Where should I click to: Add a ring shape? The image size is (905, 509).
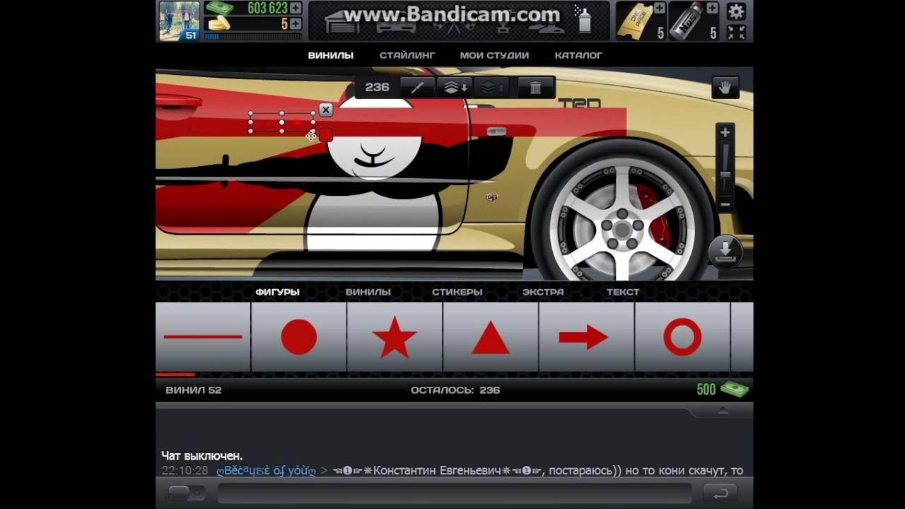click(682, 337)
